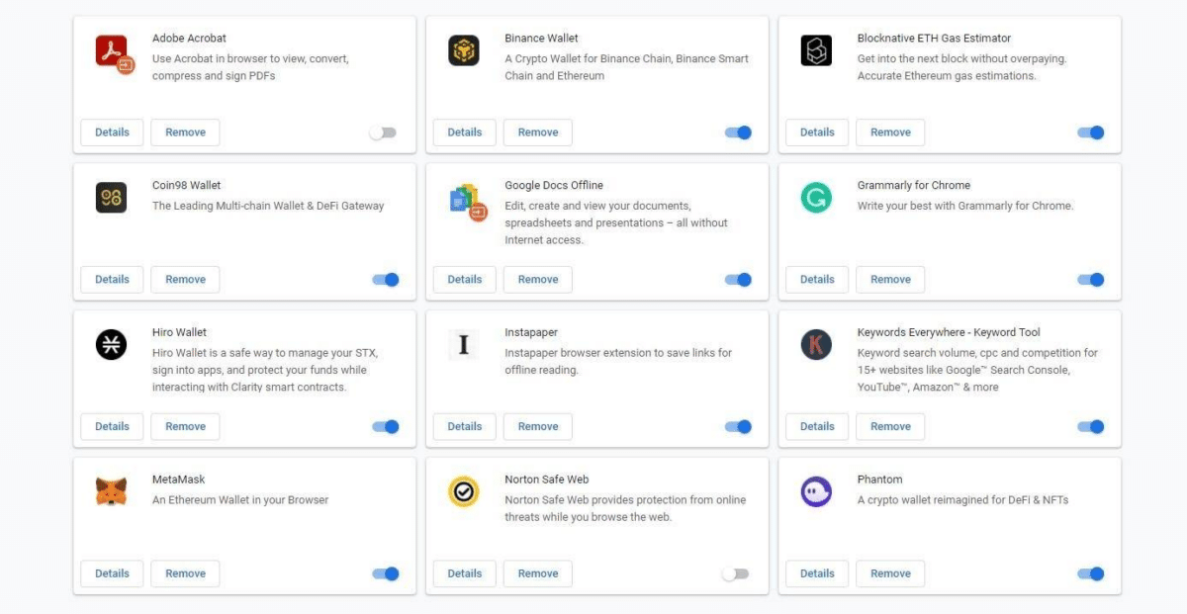View Details of Google Docs Offline
Viewport: 1187px width, 614px height.
point(465,280)
